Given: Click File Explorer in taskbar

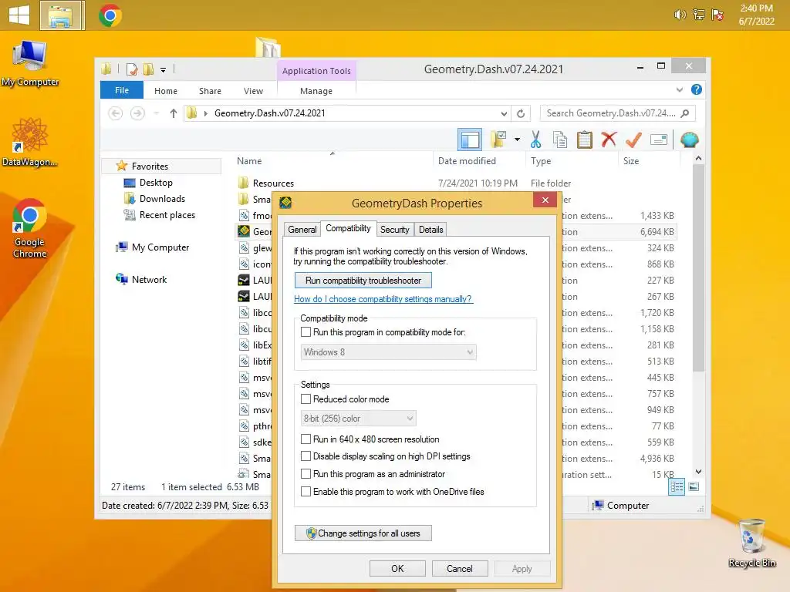Looking at the screenshot, I should [x=62, y=15].
